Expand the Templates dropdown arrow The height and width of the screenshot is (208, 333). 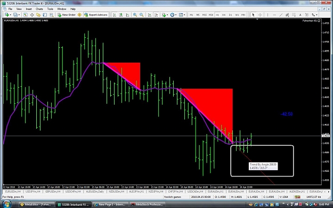pos(184,15)
